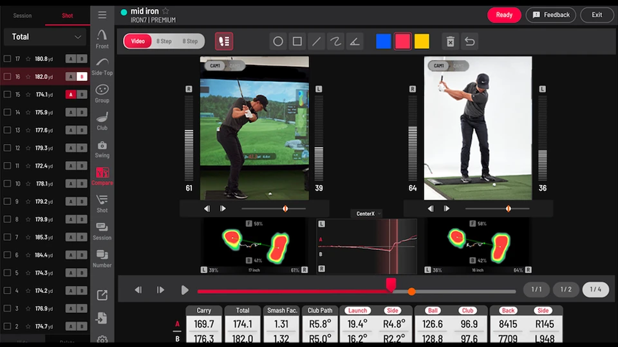Pick the blue color swatch
This screenshot has height=347, width=618.
pos(384,42)
